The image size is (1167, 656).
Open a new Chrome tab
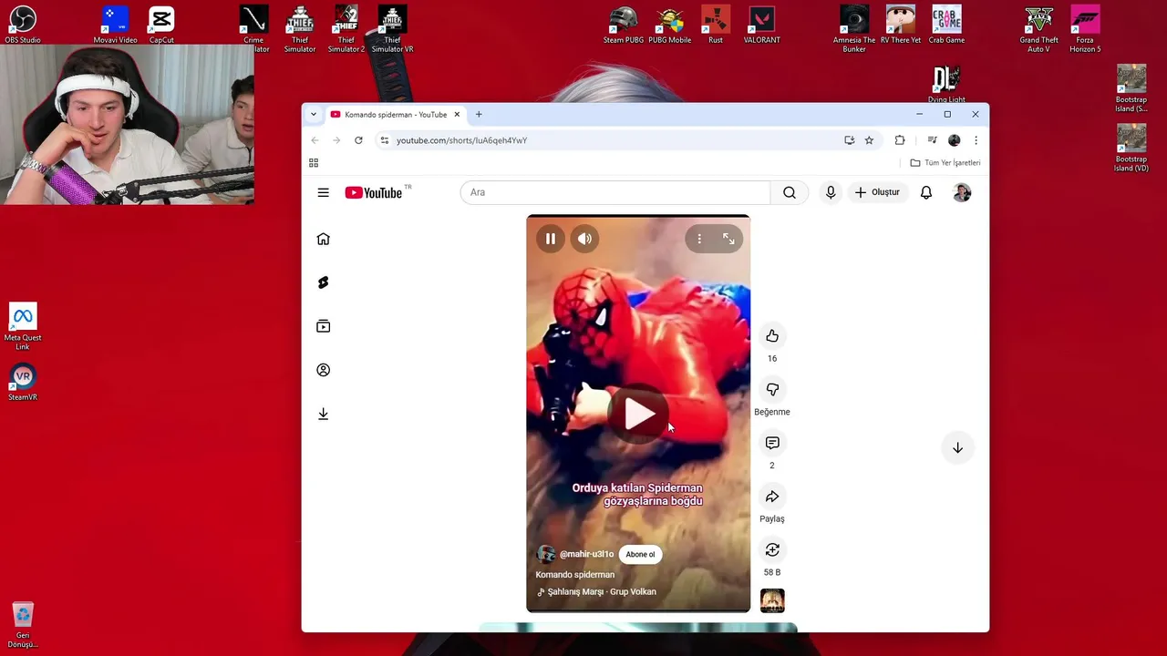click(479, 115)
